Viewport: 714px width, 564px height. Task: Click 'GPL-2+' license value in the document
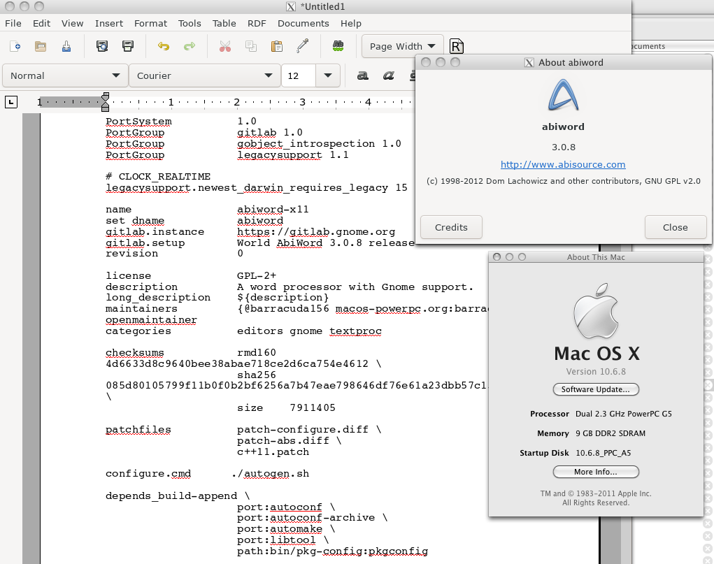pos(257,276)
